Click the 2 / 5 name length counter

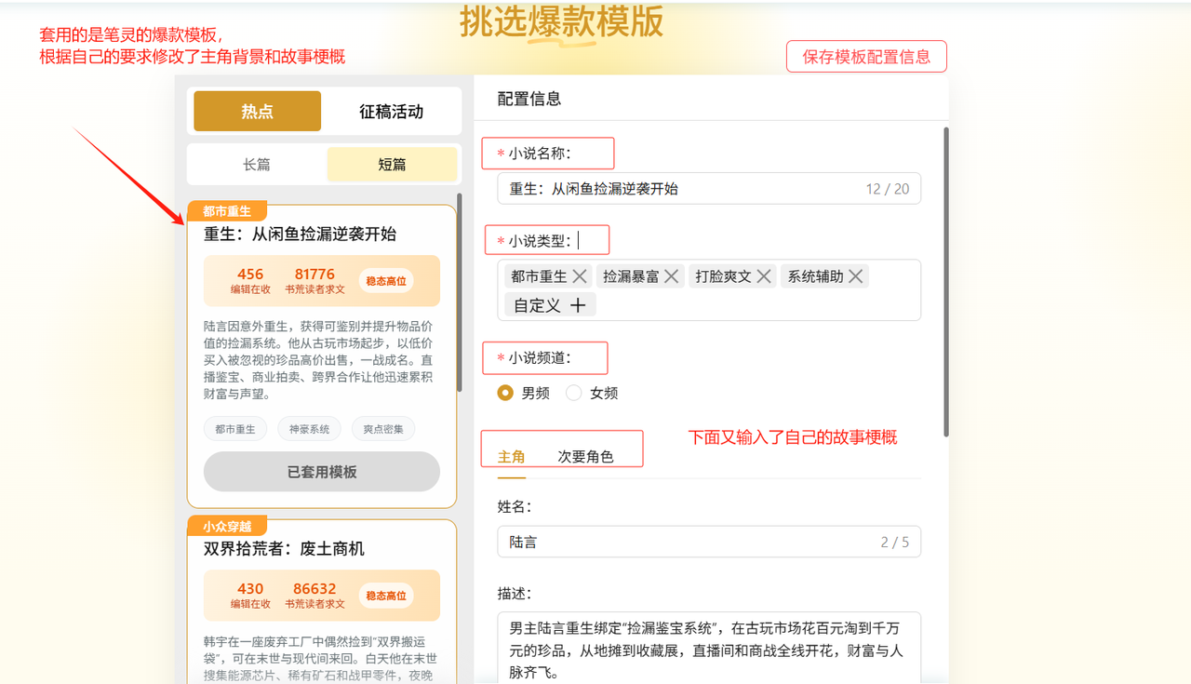(895, 542)
